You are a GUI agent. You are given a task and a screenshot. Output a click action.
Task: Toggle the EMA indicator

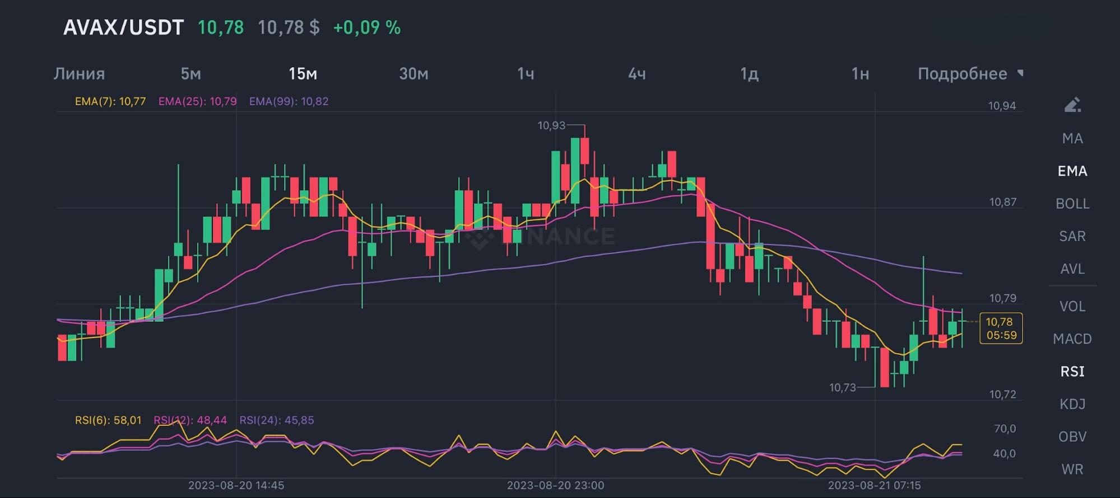[x=1072, y=171]
